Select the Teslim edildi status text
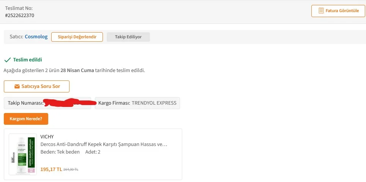The image size is (366, 182). point(28,60)
